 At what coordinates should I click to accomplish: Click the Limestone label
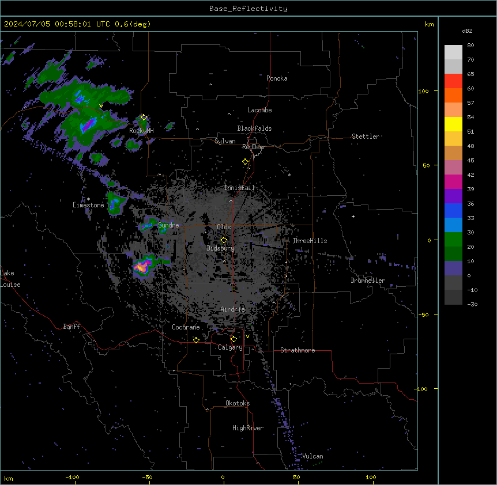[88, 205]
